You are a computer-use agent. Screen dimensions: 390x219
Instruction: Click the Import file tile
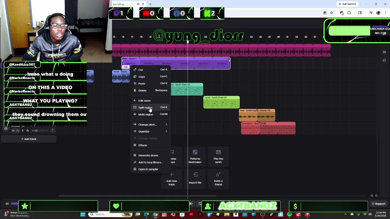coord(195,179)
